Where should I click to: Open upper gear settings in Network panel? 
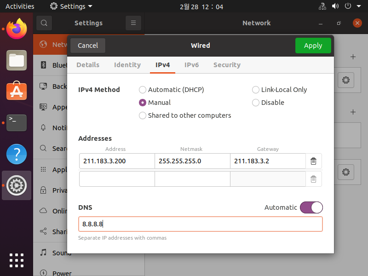(346, 80)
